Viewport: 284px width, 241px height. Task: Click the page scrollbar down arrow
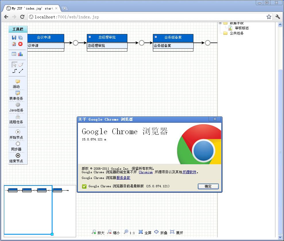point(280,237)
